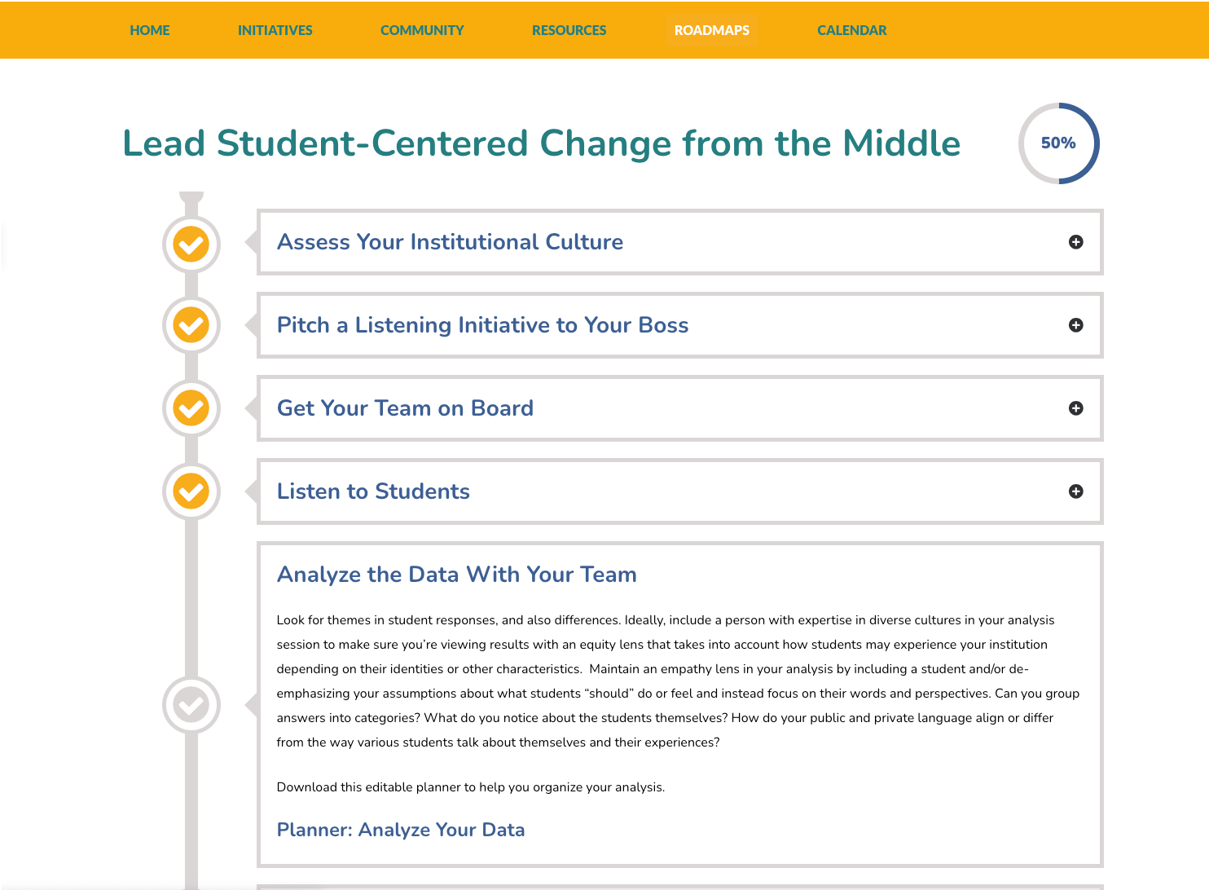Image resolution: width=1209 pixels, height=890 pixels.
Task: Click the 50% progress ring indicator
Action: pos(1059,143)
